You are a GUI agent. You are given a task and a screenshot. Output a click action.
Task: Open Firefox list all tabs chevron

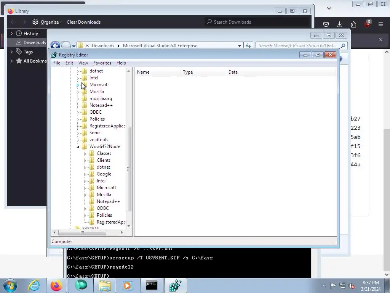pos(329,8)
